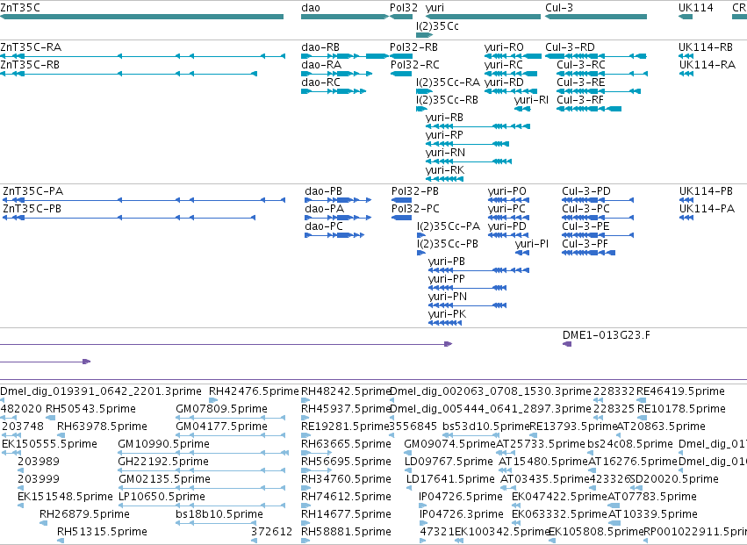Image resolution: width=747 pixels, height=545 pixels.
Task: Click feature label 372612
Action: pyautogui.click(x=271, y=532)
